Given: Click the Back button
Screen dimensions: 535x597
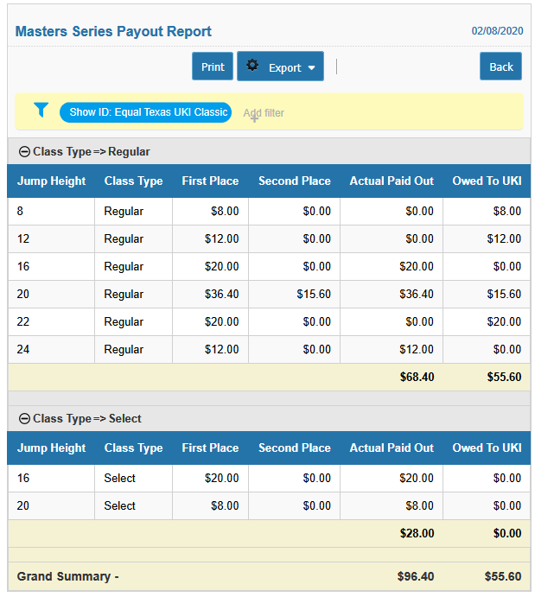Looking at the screenshot, I should point(500,67).
